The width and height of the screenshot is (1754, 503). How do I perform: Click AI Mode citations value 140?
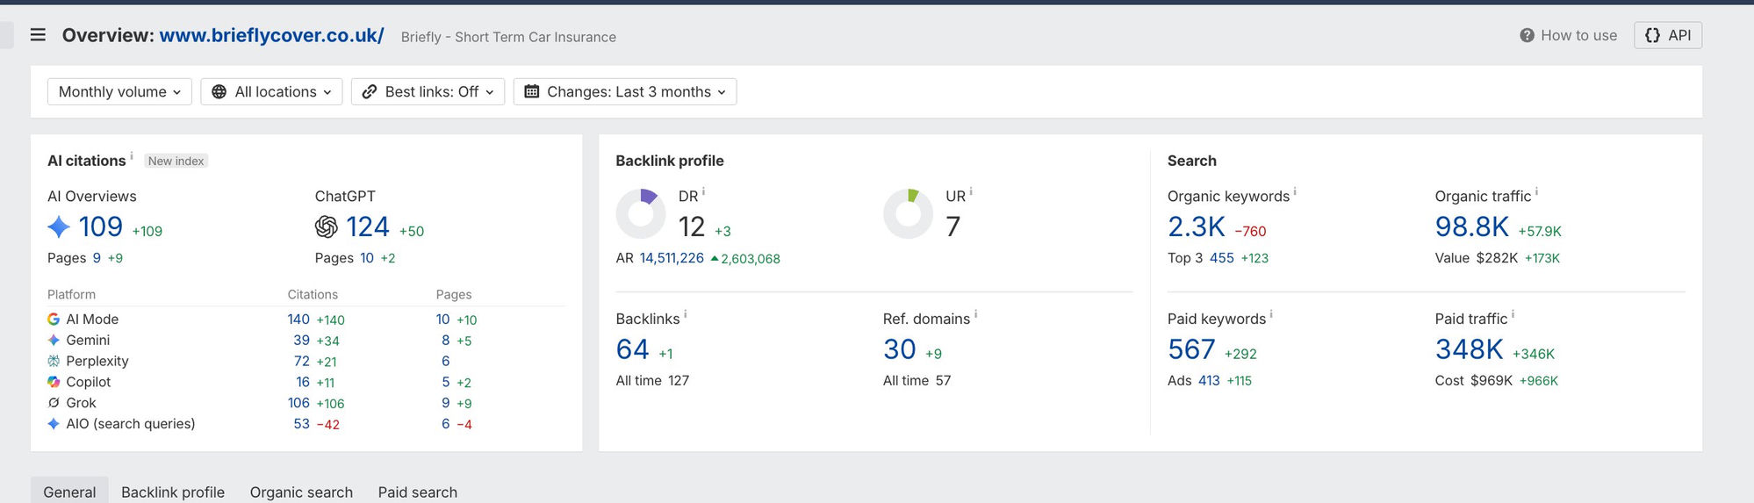(298, 320)
